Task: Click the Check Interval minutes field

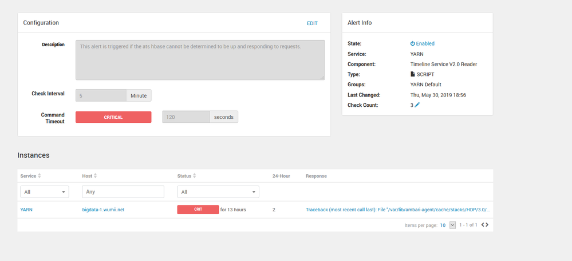Action: click(x=101, y=95)
